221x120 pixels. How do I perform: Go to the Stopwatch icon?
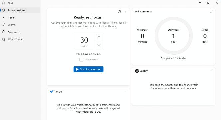tap(4, 32)
